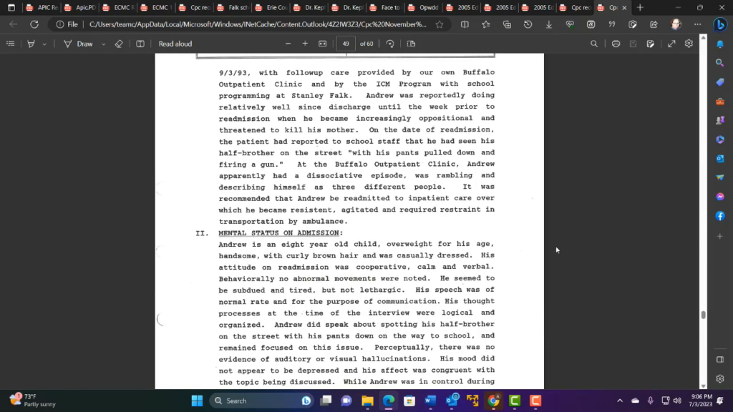
Task: Rotate the PDF page
Action: (x=390, y=44)
